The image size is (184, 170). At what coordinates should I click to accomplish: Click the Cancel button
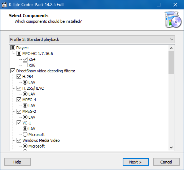pos(166,162)
